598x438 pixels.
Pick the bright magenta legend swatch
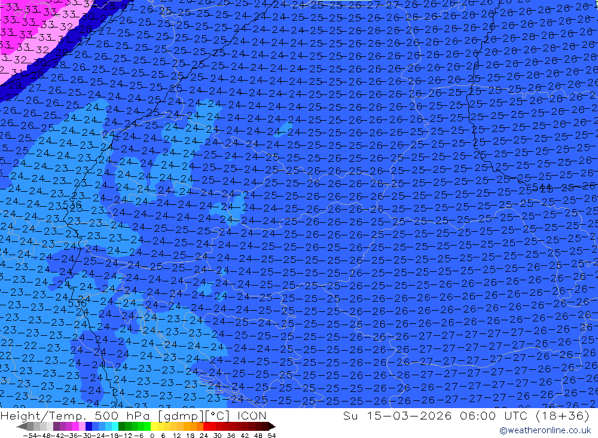pyautogui.click(x=75, y=426)
